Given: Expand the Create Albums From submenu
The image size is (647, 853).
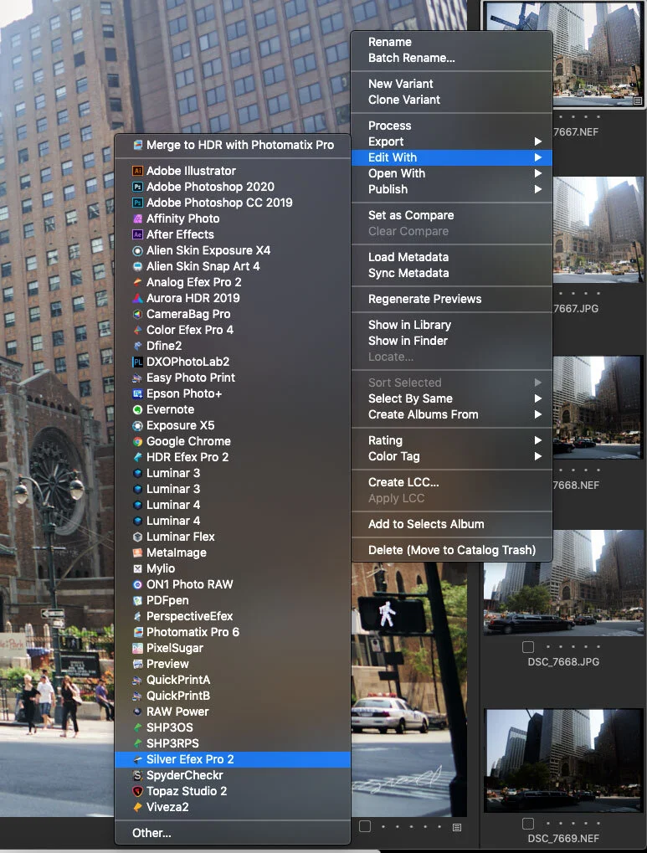Looking at the screenshot, I should tap(537, 414).
